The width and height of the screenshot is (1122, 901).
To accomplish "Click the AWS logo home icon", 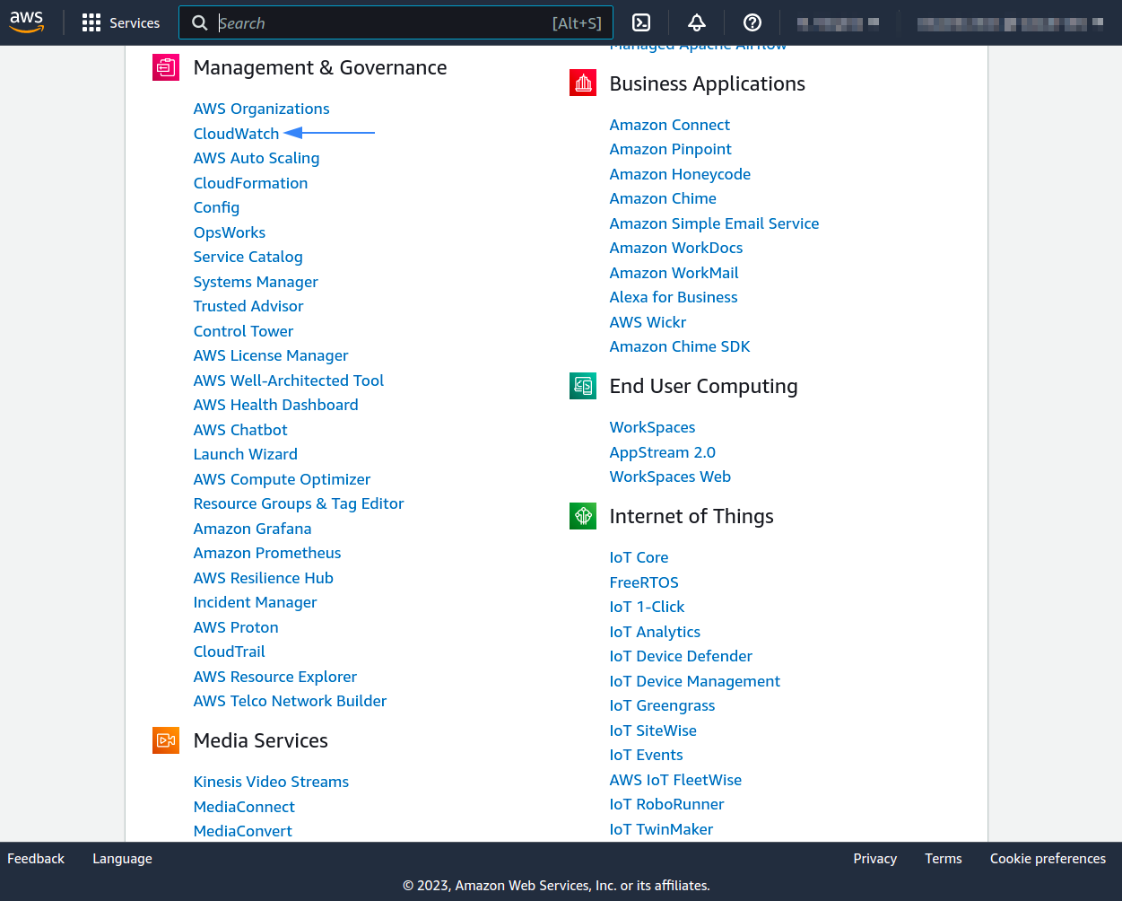I will pos(27,22).
